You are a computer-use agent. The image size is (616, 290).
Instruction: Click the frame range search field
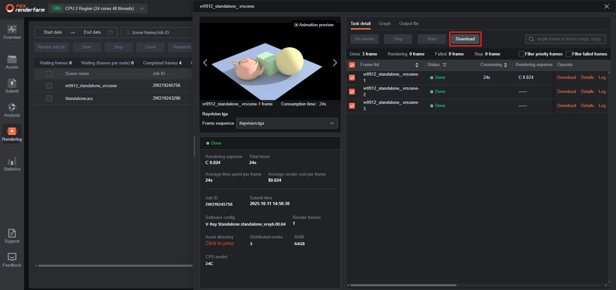tap(568, 39)
